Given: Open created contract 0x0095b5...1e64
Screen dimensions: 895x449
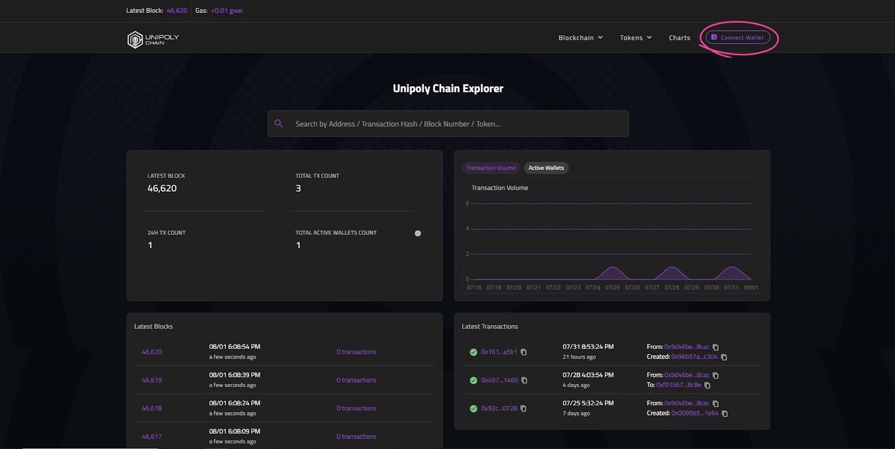Looking at the screenshot, I should [695, 413].
